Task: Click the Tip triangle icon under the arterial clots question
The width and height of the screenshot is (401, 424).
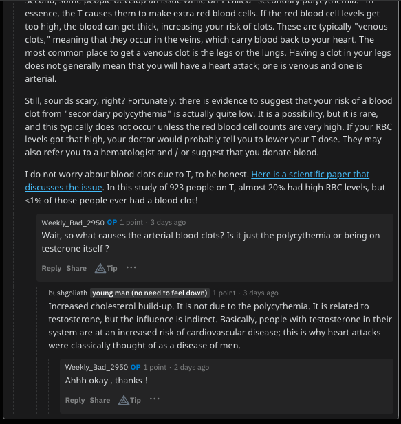Action: point(100,268)
